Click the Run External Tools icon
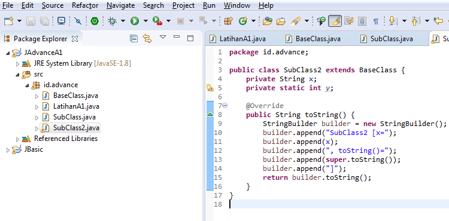The height and width of the screenshot is (221, 449). [157, 21]
